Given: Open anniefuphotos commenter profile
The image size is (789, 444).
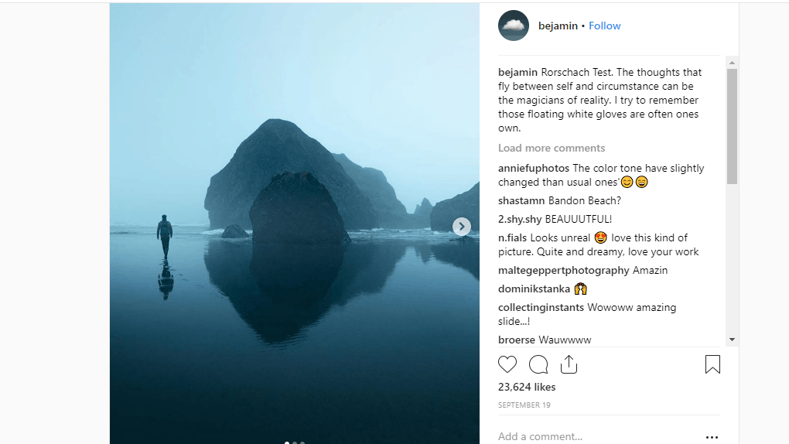Looking at the screenshot, I should pyautogui.click(x=534, y=168).
